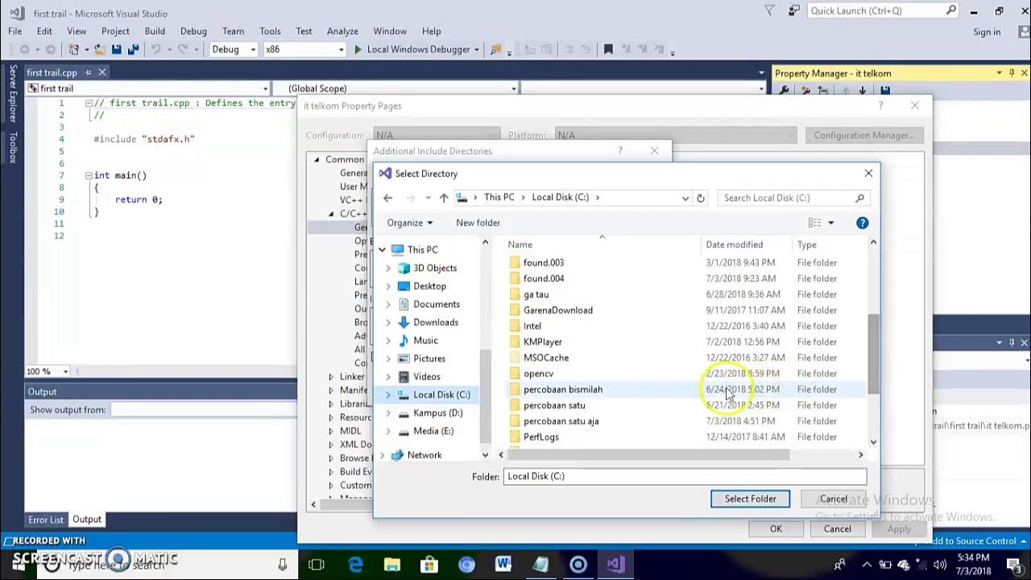Click New folder in Select Directory
1031x580 pixels.
[x=478, y=222]
